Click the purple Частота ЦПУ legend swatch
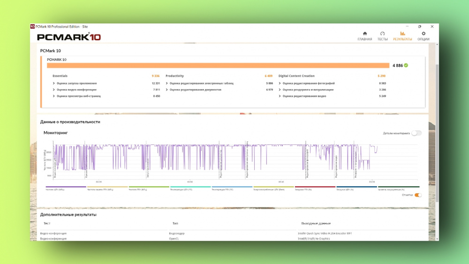The width and height of the screenshot is (469, 264). (x=65, y=187)
